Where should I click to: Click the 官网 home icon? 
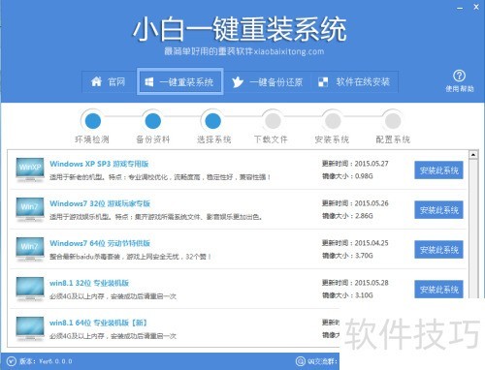point(96,81)
